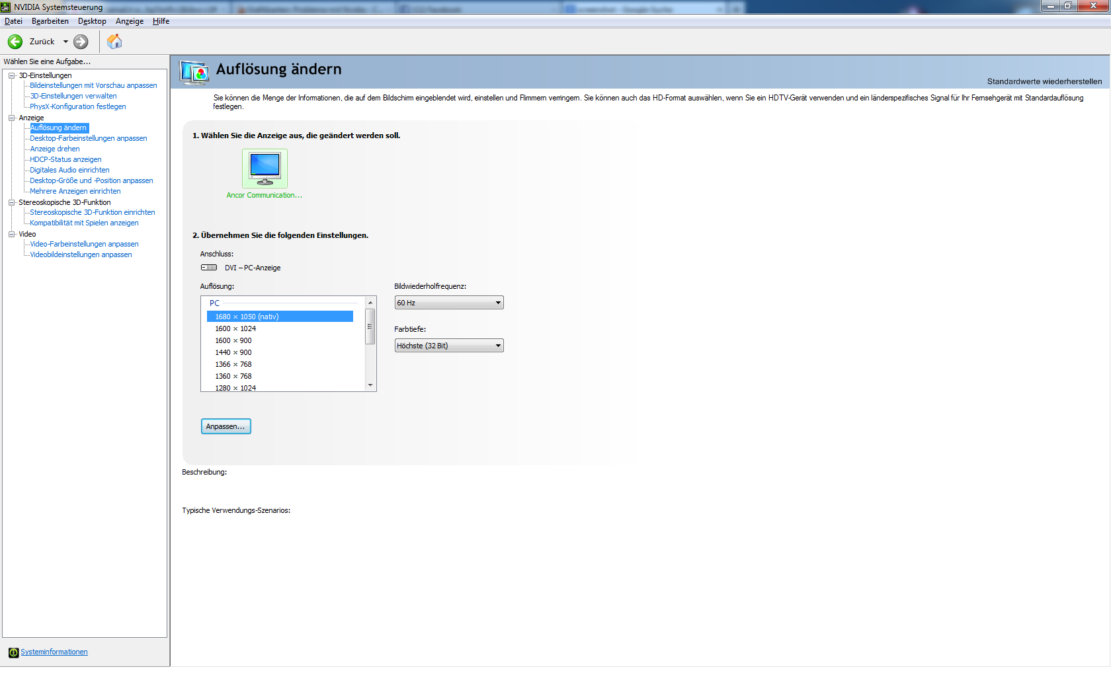
Task: Click the Auflösung ändern header icon
Action: 194,71
